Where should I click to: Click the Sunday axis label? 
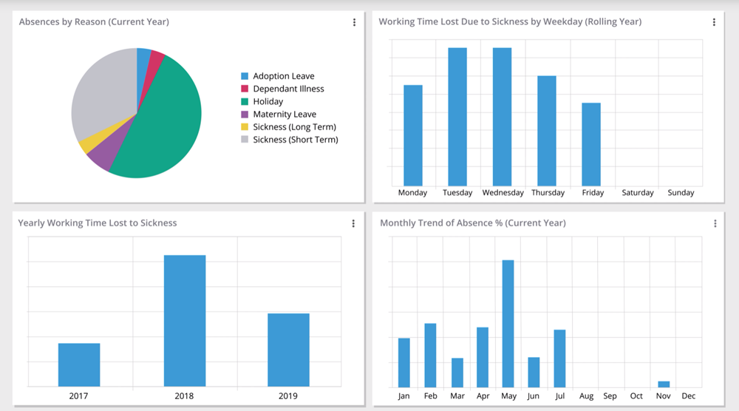(x=681, y=192)
